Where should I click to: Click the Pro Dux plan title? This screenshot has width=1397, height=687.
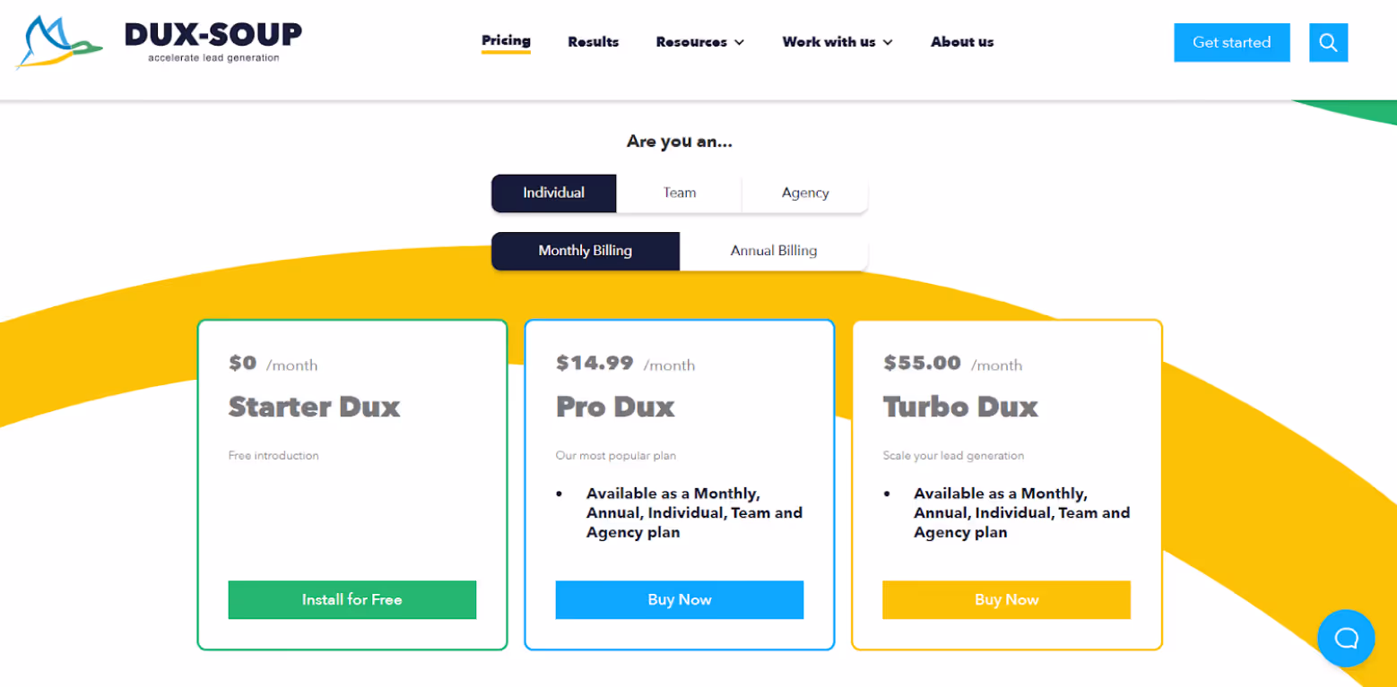click(615, 406)
